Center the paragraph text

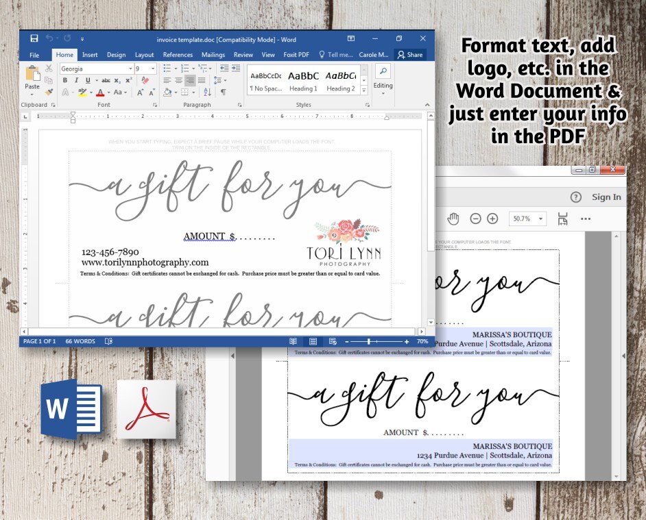[x=178, y=81]
